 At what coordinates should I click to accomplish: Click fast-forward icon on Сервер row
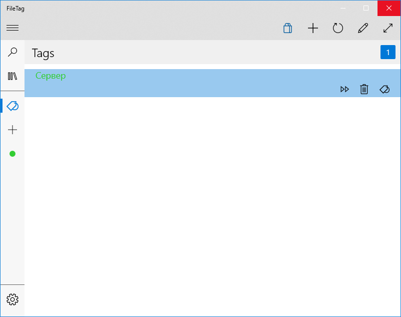pos(344,89)
